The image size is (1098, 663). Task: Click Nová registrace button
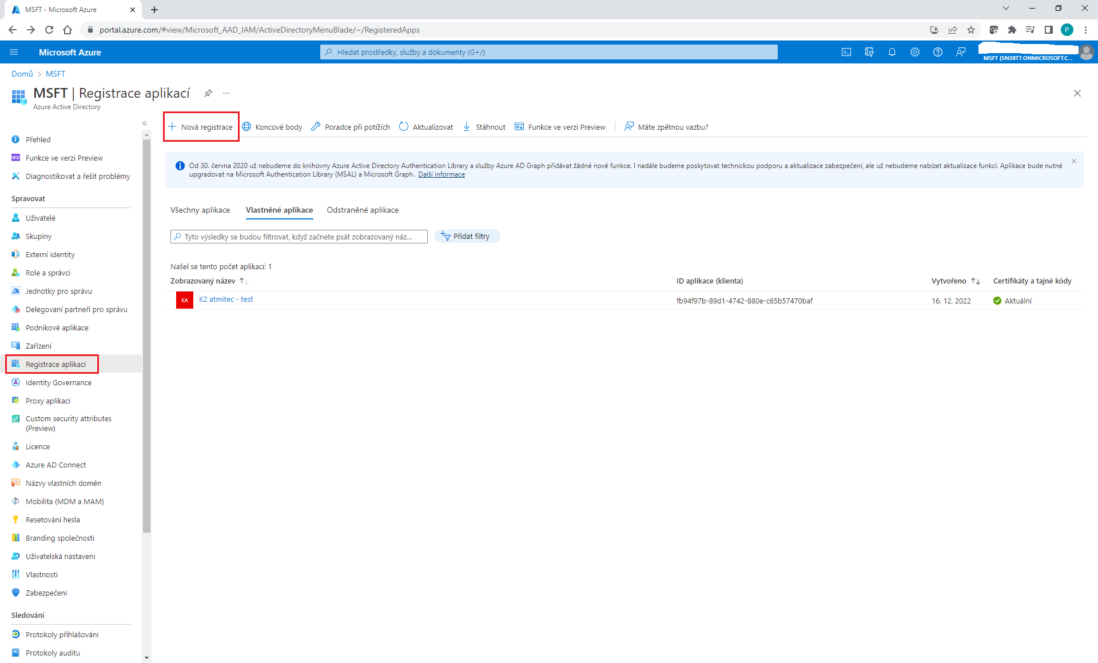click(201, 127)
